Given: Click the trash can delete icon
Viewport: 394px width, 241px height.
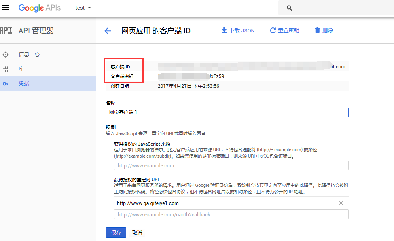Looking at the screenshot, I should click(318, 30).
